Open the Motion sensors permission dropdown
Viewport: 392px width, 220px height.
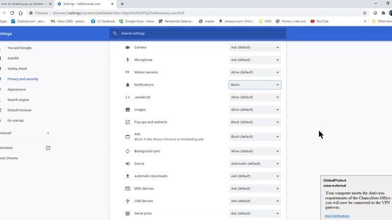255,72
